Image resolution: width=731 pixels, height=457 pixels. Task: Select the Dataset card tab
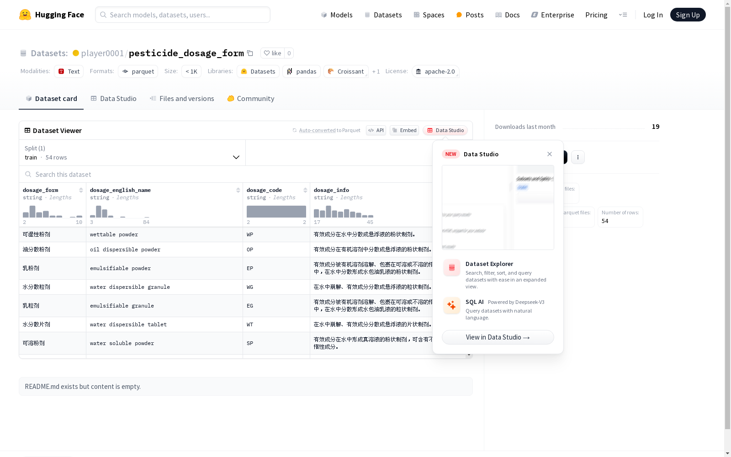(51, 99)
